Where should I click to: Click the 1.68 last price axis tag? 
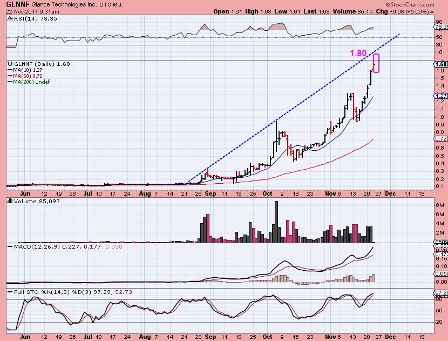[440, 64]
